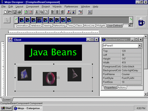Click the FontSize value field
Image resolution: width=148 pixels, height=111 pixels.
pyautogui.click(x=131, y=82)
